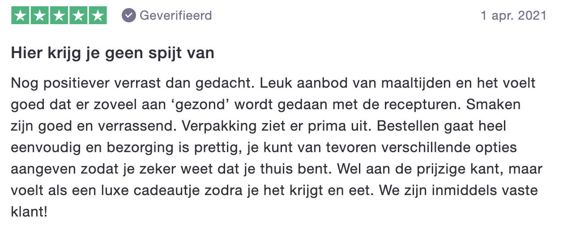Click the first green rating star
The height and width of the screenshot is (238, 563).
pos(20,16)
